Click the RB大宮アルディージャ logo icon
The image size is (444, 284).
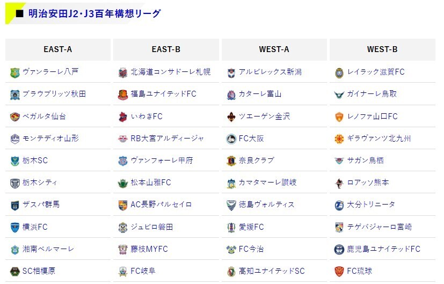(x=123, y=139)
